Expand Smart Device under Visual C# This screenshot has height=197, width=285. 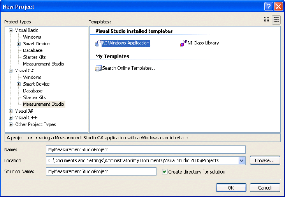click(x=18, y=84)
